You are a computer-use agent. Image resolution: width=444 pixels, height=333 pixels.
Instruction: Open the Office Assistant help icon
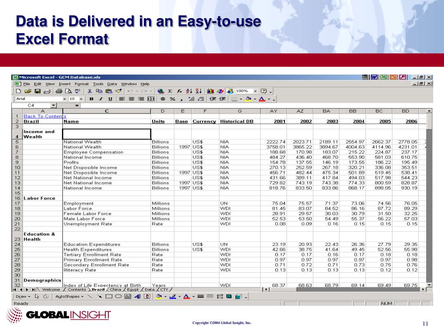coord(264,91)
